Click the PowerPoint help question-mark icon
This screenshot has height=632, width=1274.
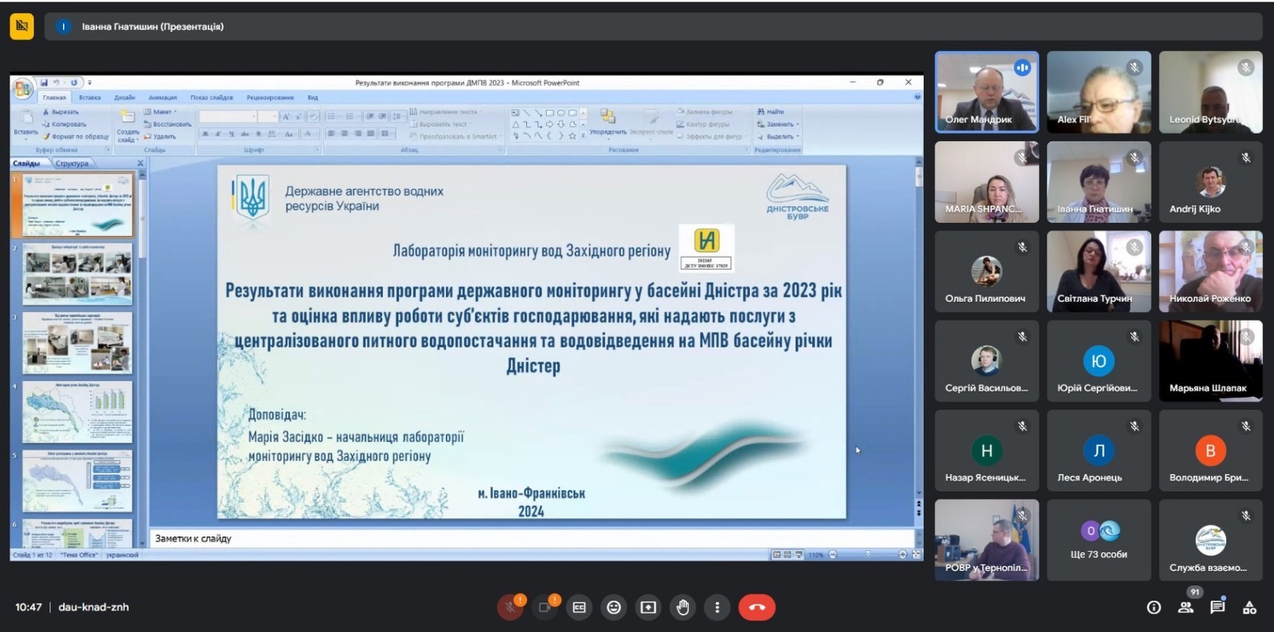point(916,97)
